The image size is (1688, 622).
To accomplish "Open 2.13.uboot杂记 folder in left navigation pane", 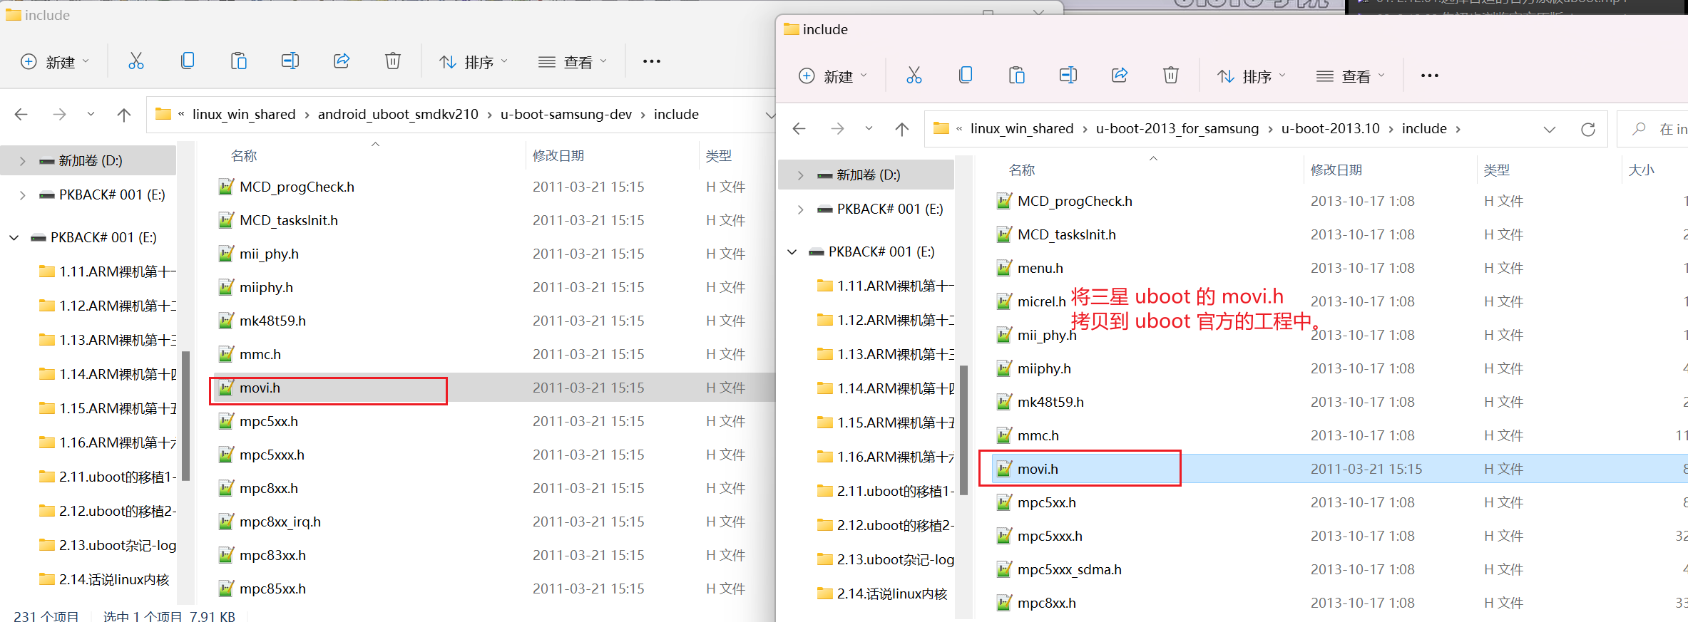I will tap(107, 545).
